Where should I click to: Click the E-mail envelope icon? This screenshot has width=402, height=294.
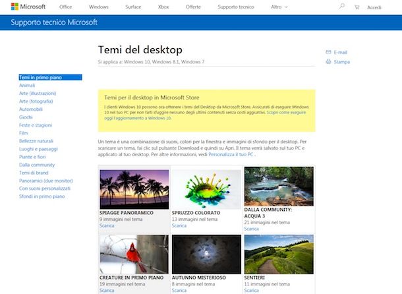click(328, 52)
